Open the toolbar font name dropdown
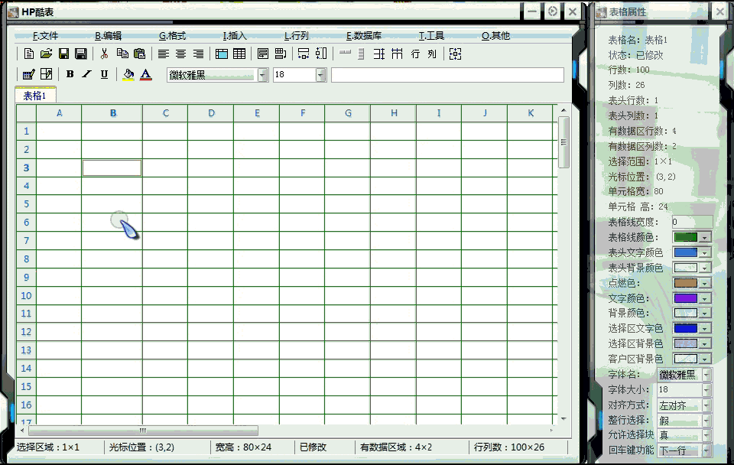734x465 pixels. pos(263,75)
